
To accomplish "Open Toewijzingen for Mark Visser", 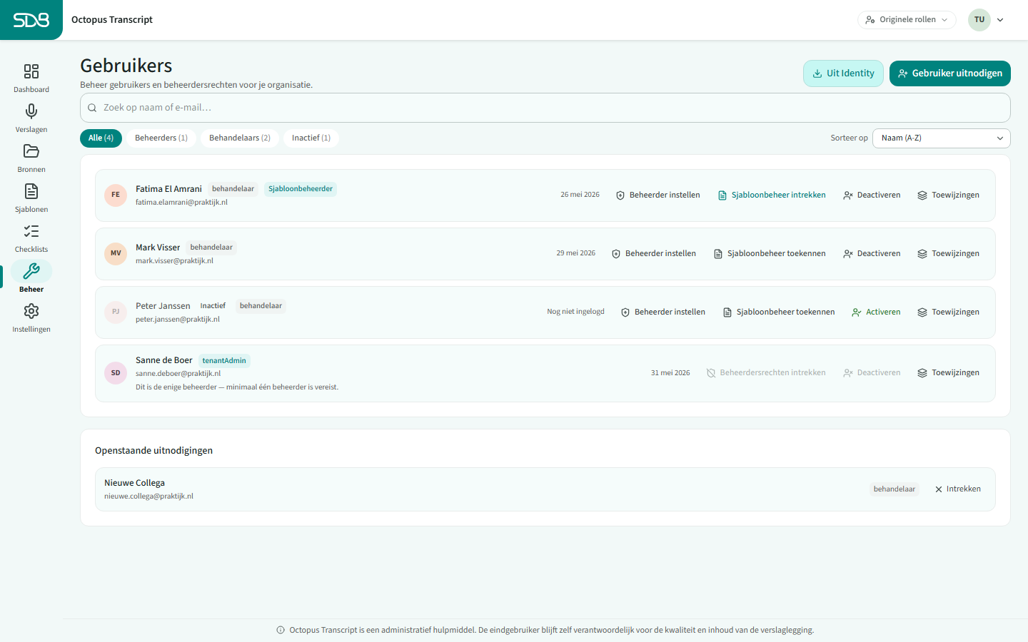I will tap(948, 254).
